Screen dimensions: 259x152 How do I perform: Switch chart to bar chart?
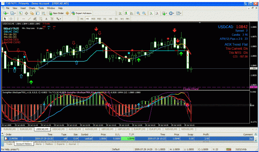pos(120,13)
